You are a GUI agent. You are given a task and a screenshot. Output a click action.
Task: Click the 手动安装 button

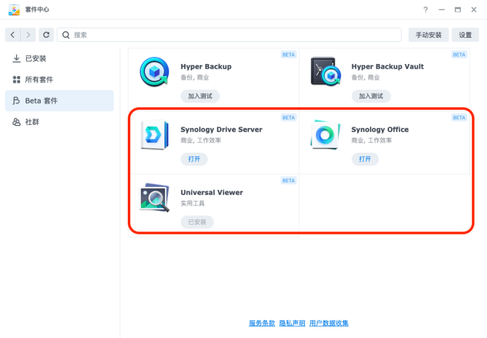429,35
